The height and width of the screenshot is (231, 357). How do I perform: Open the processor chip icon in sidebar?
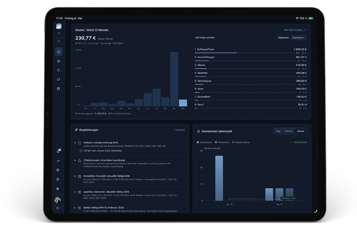(x=58, y=170)
